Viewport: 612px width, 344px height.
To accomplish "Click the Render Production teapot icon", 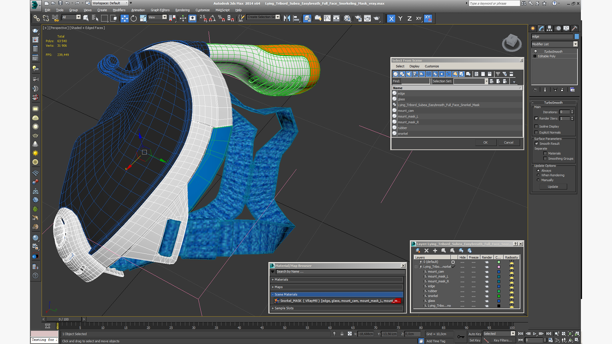I will [377, 18].
